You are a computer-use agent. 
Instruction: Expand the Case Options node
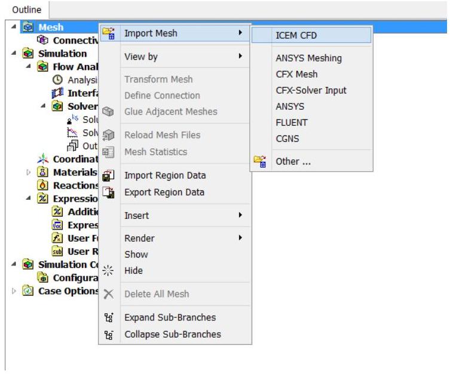14,291
